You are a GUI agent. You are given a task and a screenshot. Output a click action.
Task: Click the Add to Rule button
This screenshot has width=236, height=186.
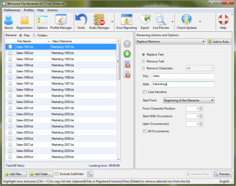219,42
